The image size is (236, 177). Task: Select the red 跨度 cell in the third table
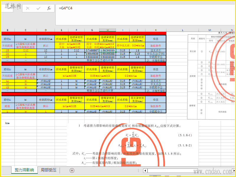tap(8, 106)
